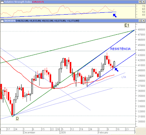Click the Relative Strength Index panel window icon
Screen dimensions: 146x135
[x=2, y=2]
